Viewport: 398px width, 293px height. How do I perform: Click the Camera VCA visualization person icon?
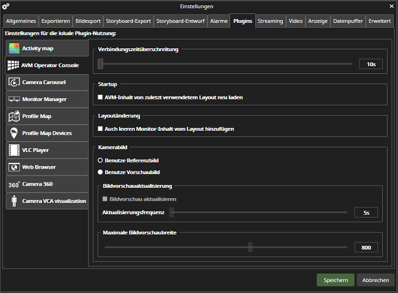14,201
